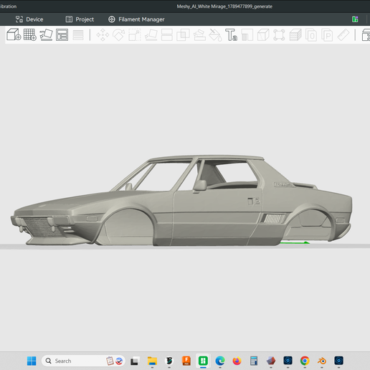370x370 pixels.
Task: Launch Firefox from the taskbar
Action: coord(237,361)
